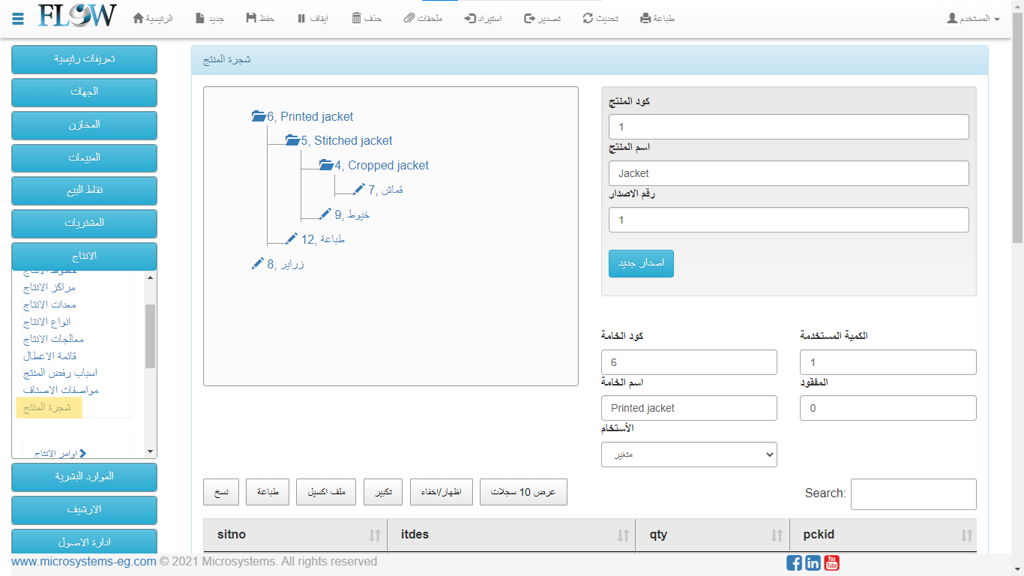
Task: Open Attachments (ملحقات) paperclip icon
Action: click(409, 18)
